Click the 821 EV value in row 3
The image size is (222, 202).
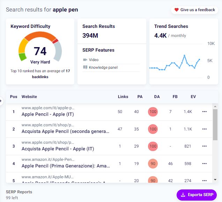click(x=187, y=146)
